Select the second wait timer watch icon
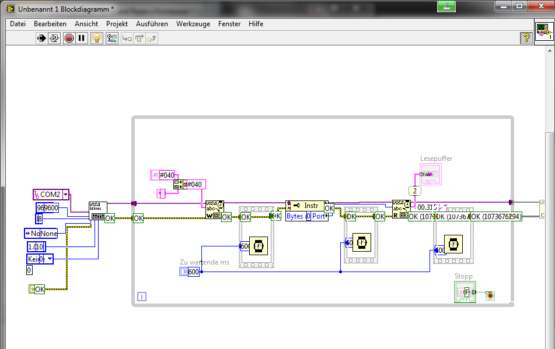The width and height of the screenshot is (555, 349). (362, 242)
